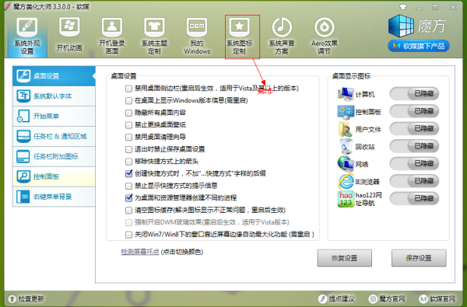Toggle IE浏览器 icon visibility switch
467x307 pixels.
(x=414, y=181)
